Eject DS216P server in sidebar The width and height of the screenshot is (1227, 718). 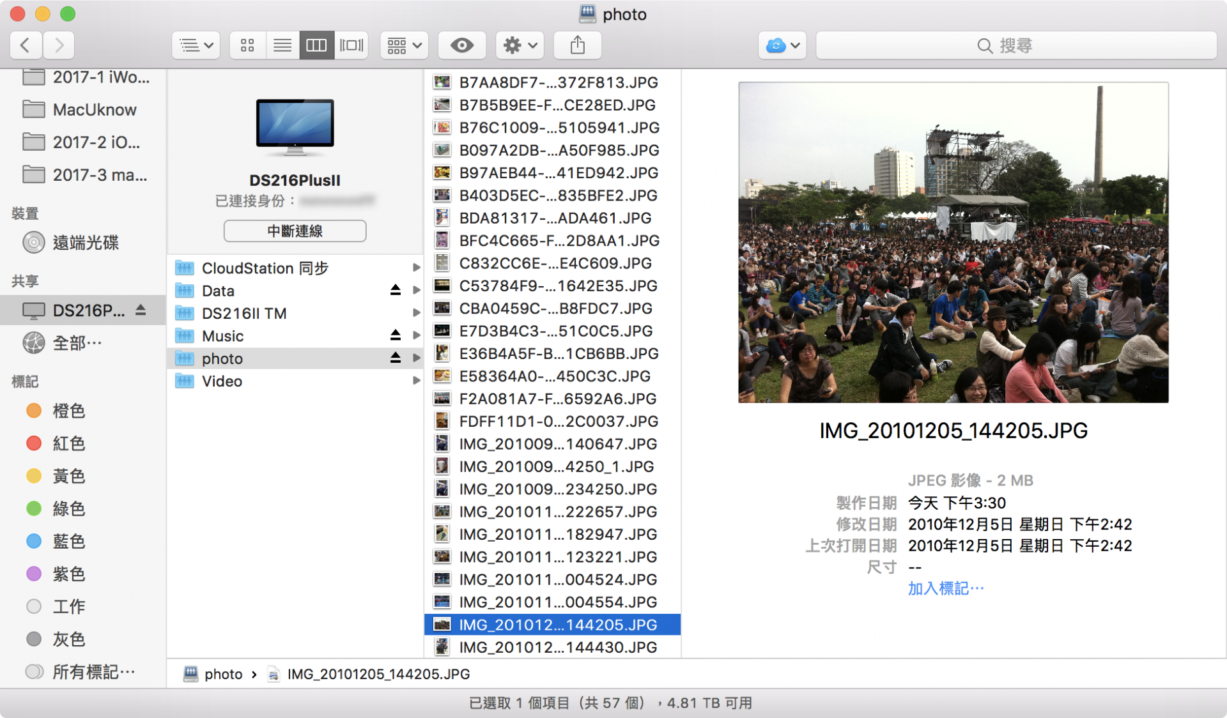pyautogui.click(x=141, y=310)
